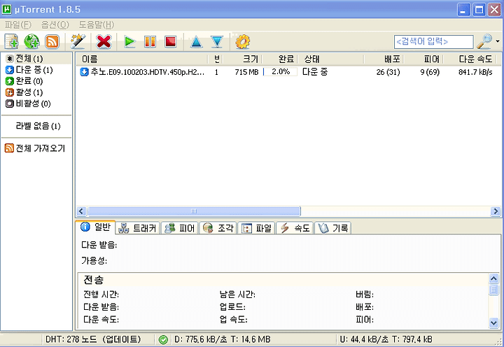Open 전체 가져오기 RSS feeds item
504x347 pixels.
(35, 148)
